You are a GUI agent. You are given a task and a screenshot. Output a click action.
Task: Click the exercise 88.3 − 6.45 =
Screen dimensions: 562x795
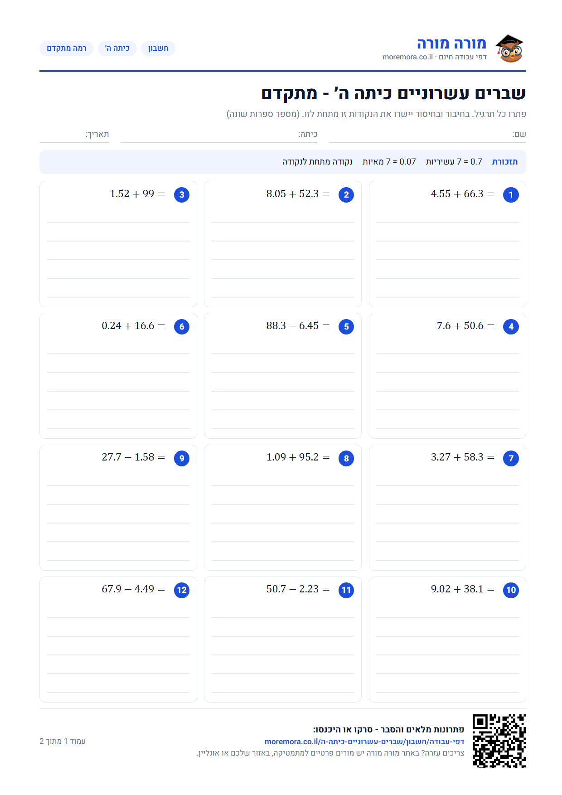[x=298, y=326]
